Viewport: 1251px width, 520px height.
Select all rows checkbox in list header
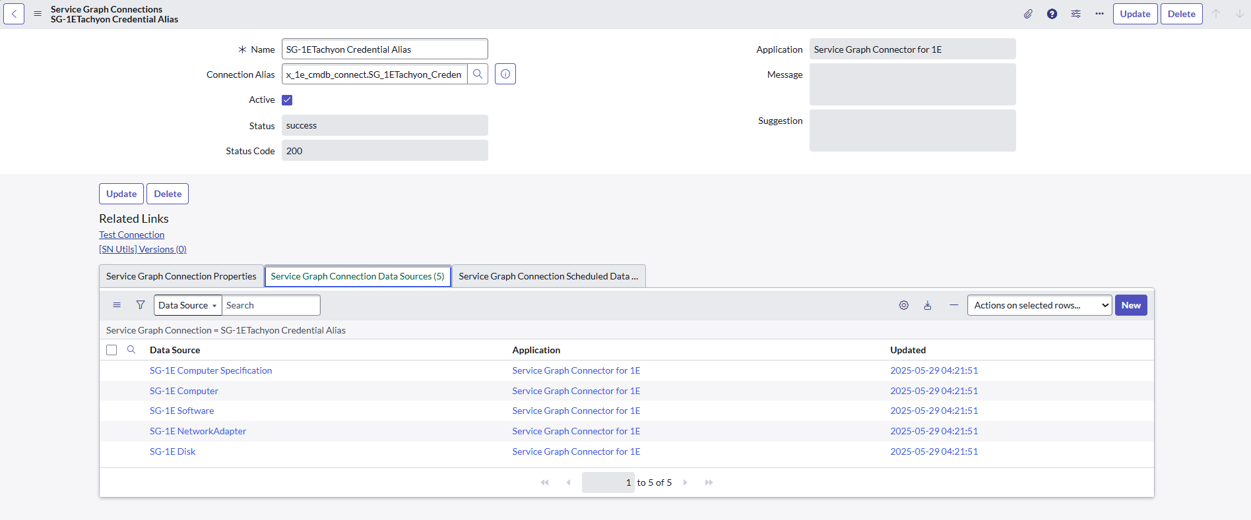pyautogui.click(x=112, y=350)
